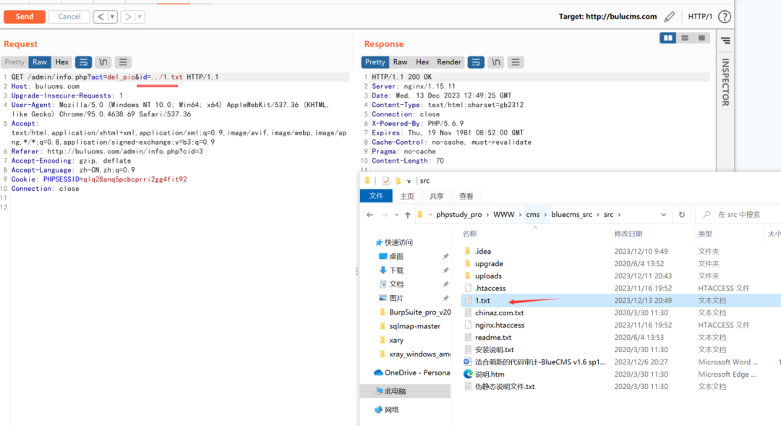Viewport: 781px width, 426px height.
Task: Click WWW in address breadcrumb
Action: point(503,214)
